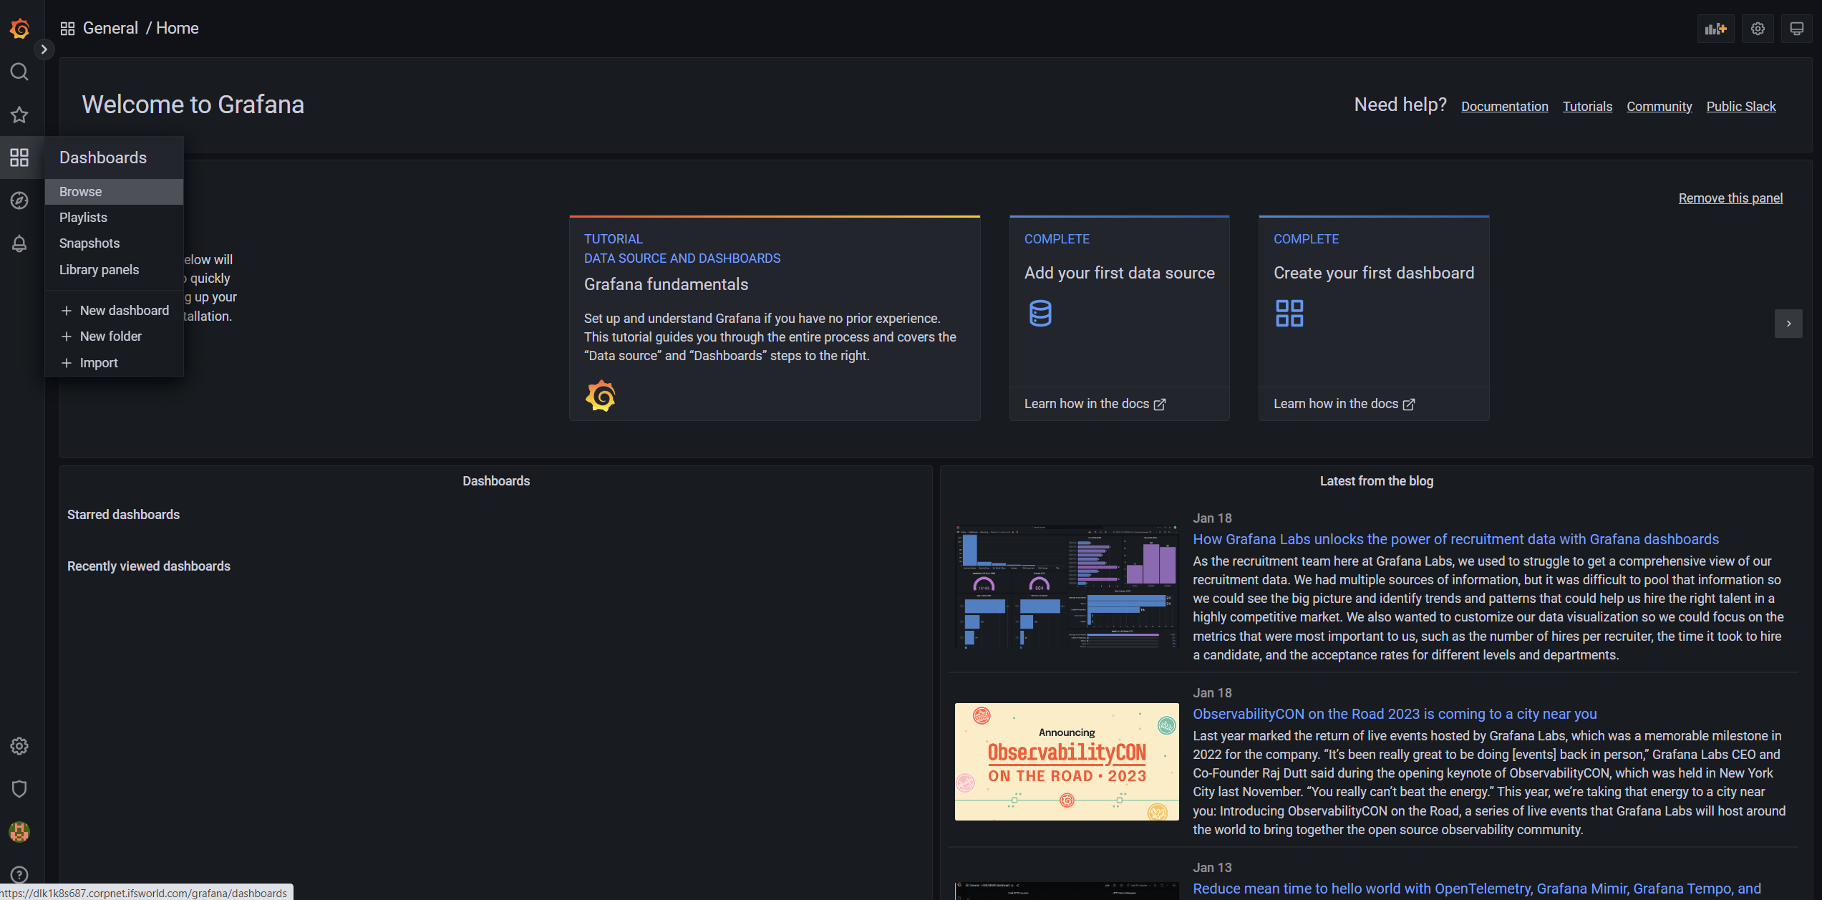Click the Grafana logo in tutorial card

[x=601, y=396]
